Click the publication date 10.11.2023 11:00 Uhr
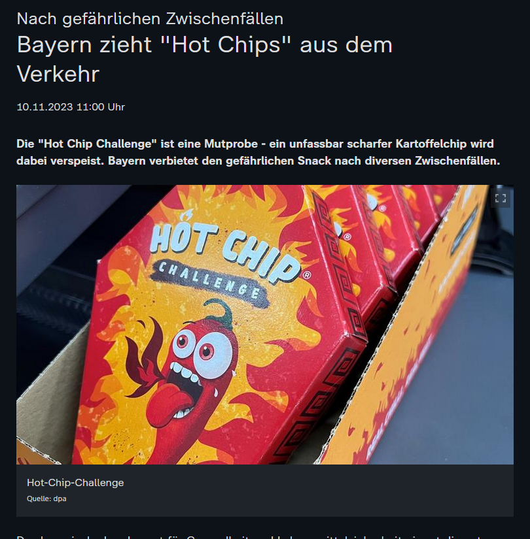This screenshot has width=530, height=539. [x=71, y=107]
